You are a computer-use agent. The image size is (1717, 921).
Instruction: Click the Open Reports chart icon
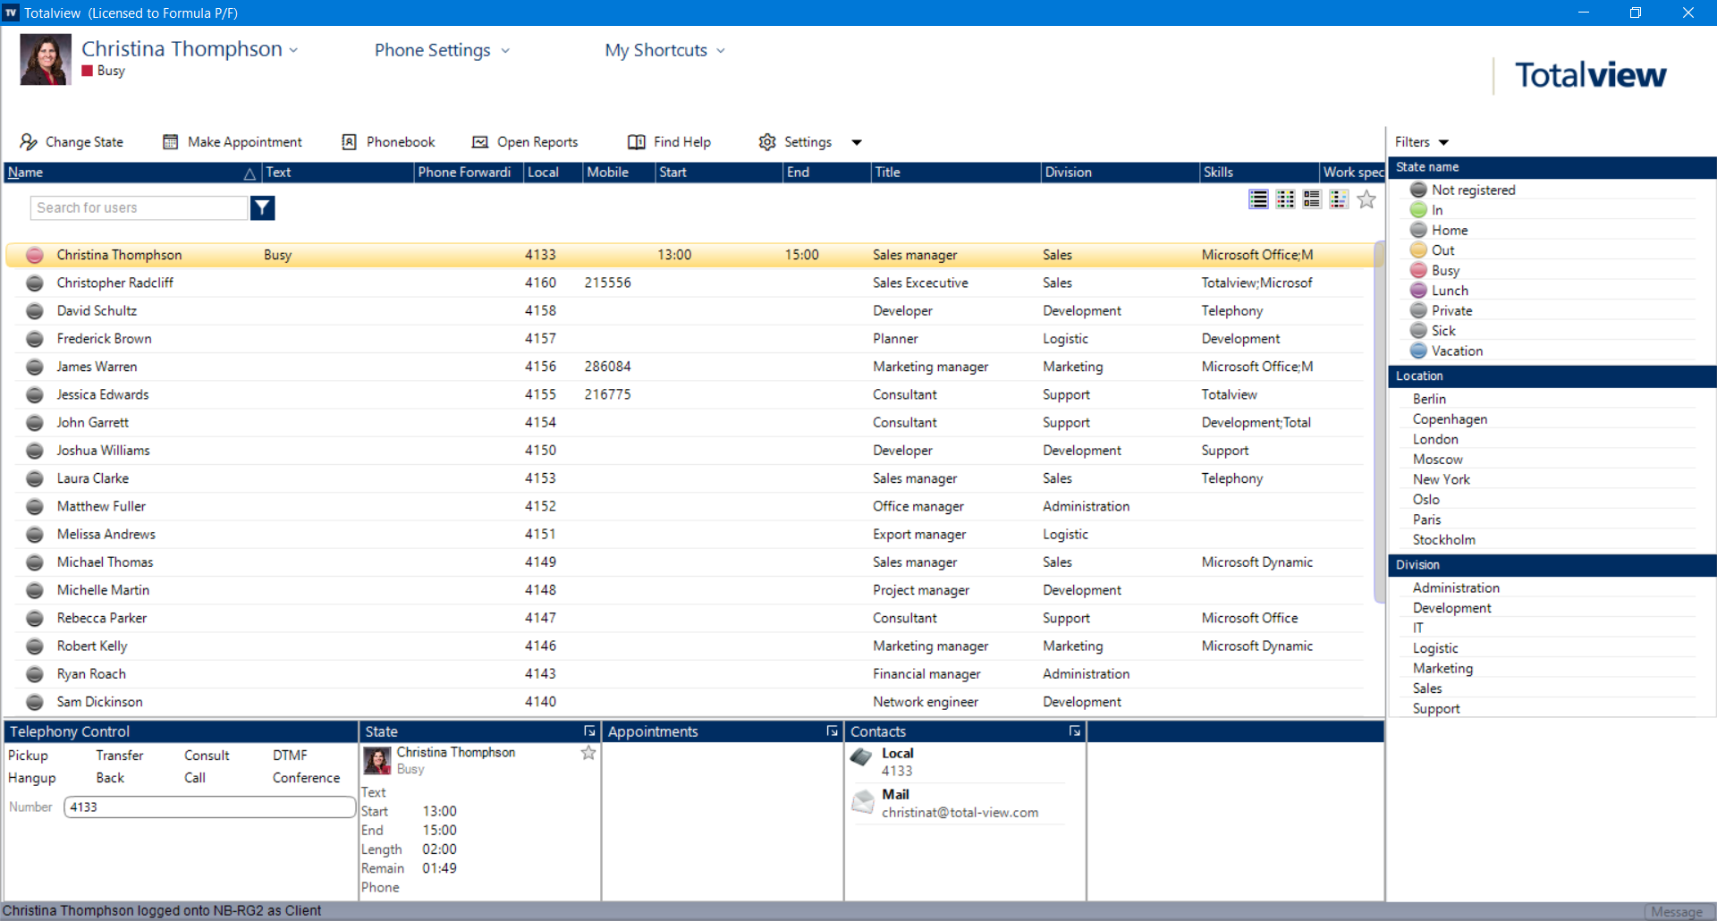pos(480,142)
